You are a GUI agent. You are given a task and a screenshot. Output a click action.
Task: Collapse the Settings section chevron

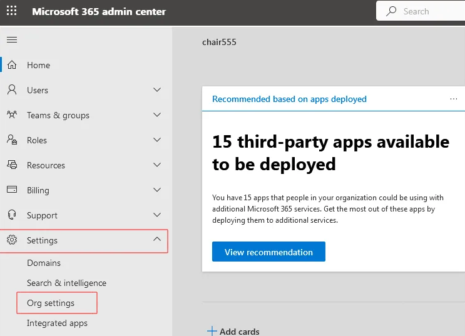pos(157,240)
